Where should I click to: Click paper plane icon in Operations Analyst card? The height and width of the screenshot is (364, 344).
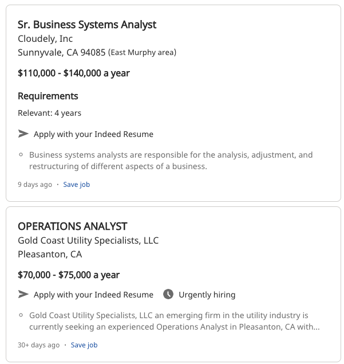click(x=23, y=294)
